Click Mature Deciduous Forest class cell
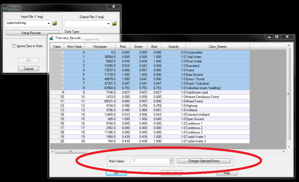The image size is (299, 182). [x=218, y=97]
